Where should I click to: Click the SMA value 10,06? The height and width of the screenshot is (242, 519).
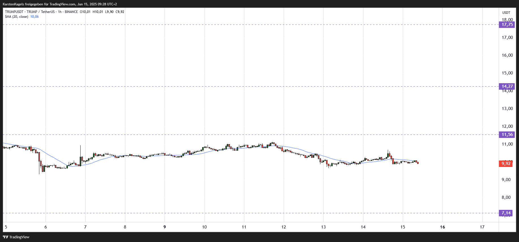[35, 17]
